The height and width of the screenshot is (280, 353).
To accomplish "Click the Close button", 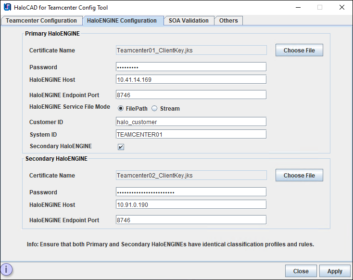I will [x=301, y=271].
